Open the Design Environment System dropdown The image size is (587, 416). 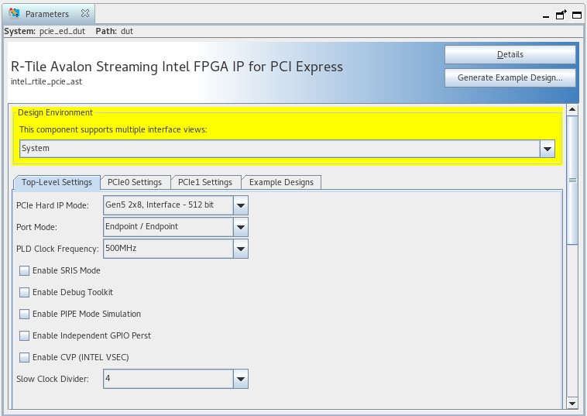(x=548, y=149)
